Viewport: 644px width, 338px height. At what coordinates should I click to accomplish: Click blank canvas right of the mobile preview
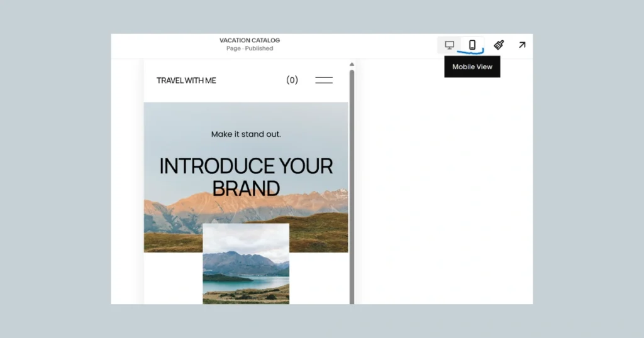pyautogui.click(x=440, y=188)
